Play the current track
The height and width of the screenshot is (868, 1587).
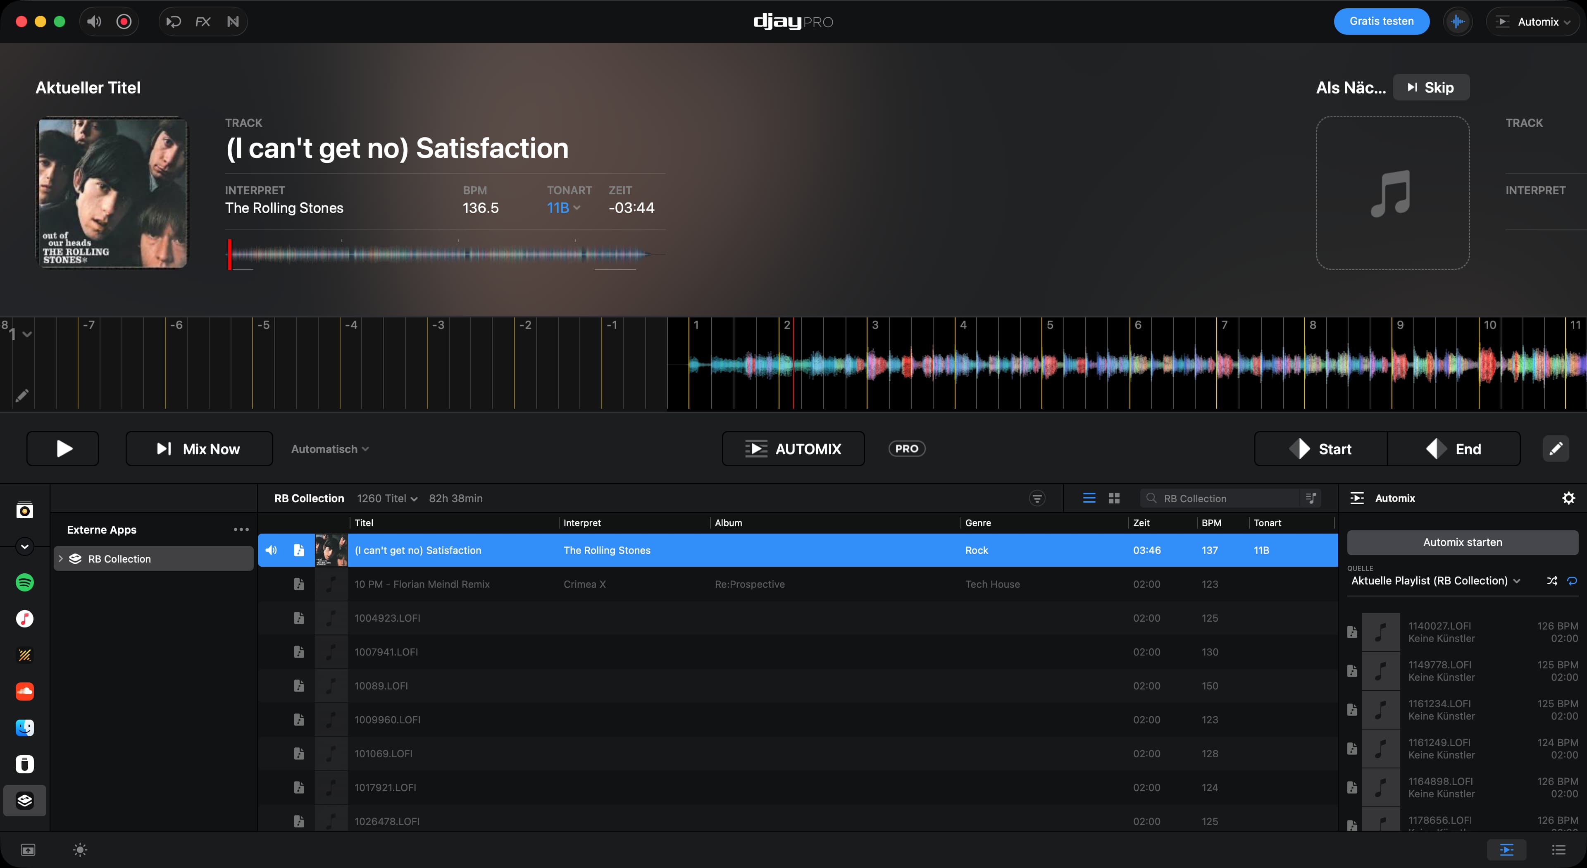click(x=63, y=448)
